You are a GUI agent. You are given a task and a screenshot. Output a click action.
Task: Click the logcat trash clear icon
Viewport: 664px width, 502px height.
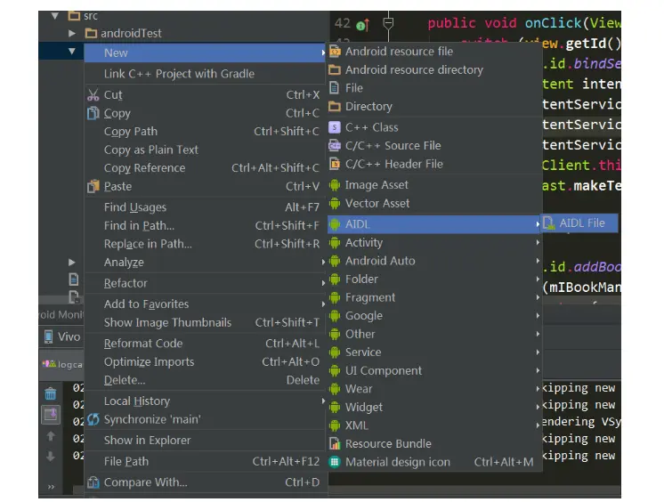tap(51, 393)
